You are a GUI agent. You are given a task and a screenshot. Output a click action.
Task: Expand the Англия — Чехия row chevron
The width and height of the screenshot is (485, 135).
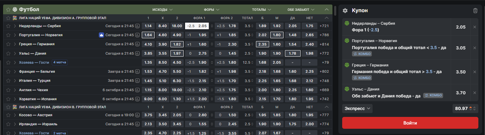15,90
